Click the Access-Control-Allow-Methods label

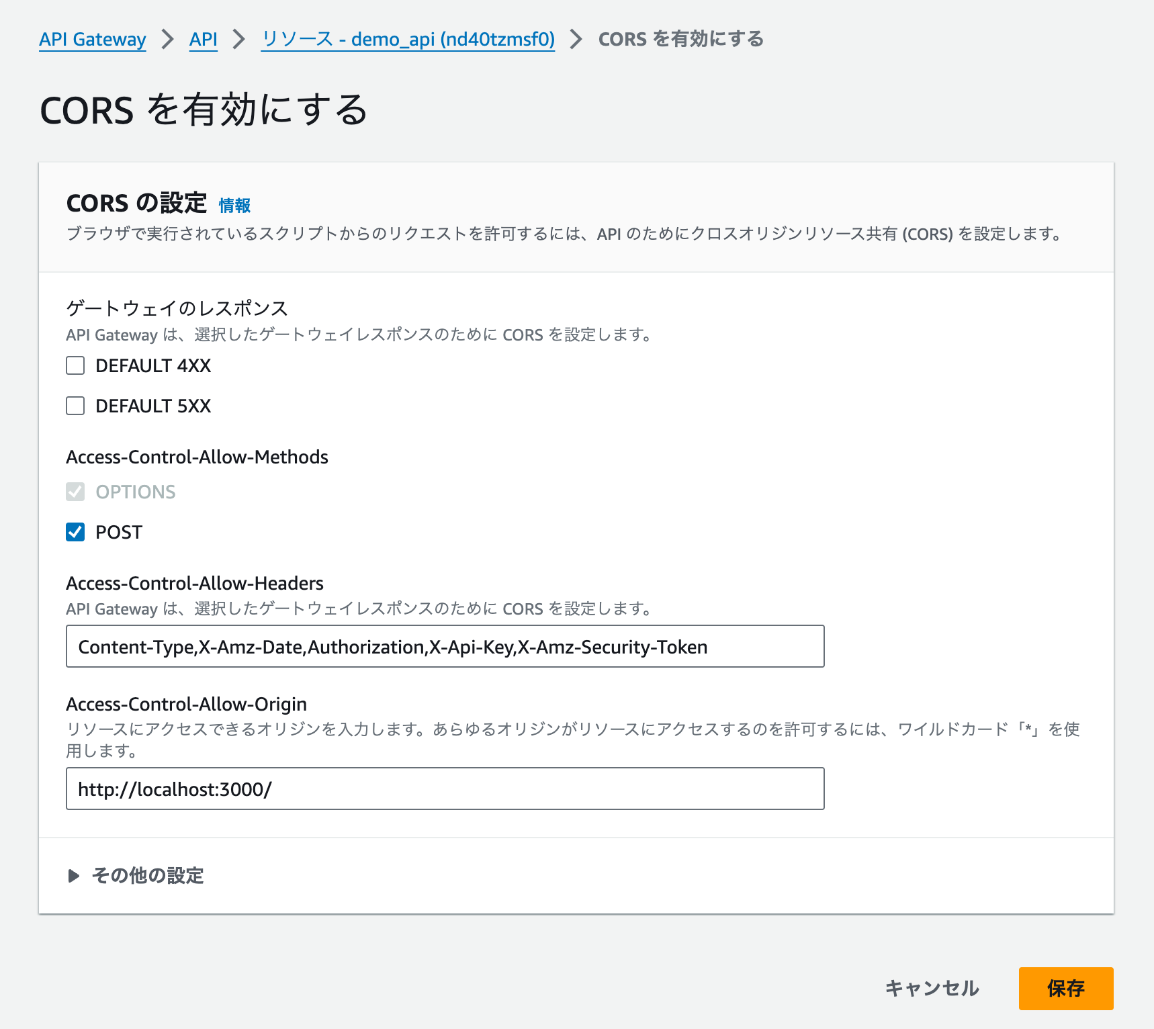pos(197,457)
